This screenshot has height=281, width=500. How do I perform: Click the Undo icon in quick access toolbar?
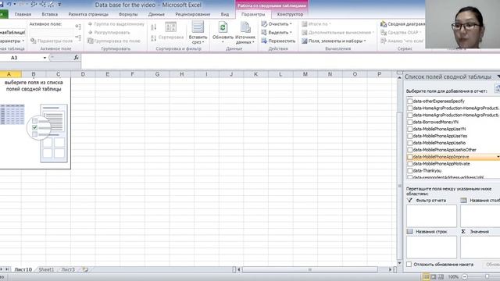[9, 4]
